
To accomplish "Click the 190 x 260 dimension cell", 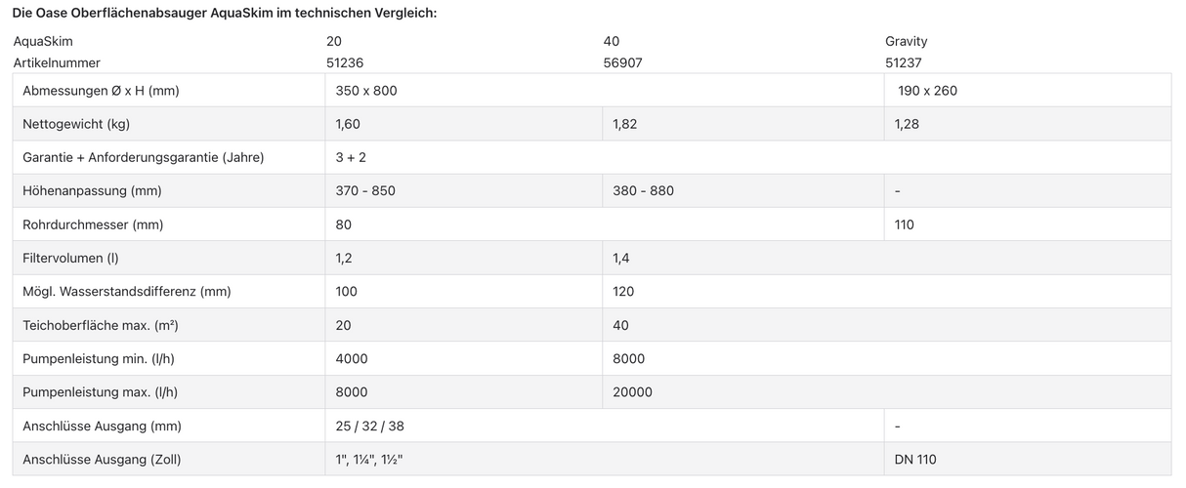I will (x=927, y=91).
